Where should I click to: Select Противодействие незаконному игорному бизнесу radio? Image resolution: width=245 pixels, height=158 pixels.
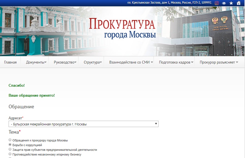point(10,154)
